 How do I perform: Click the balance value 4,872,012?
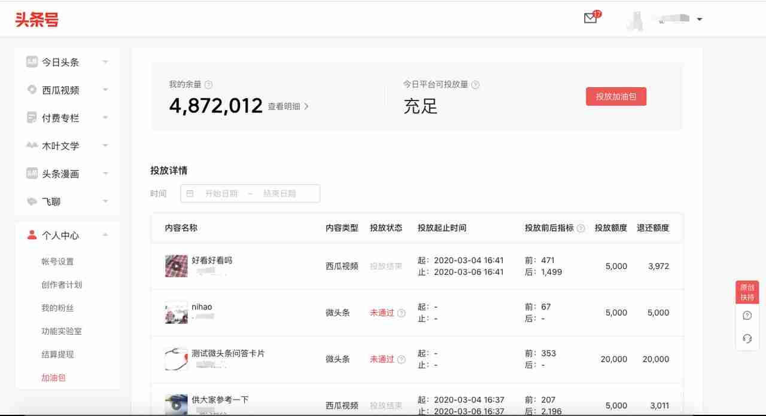tap(215, 106)
